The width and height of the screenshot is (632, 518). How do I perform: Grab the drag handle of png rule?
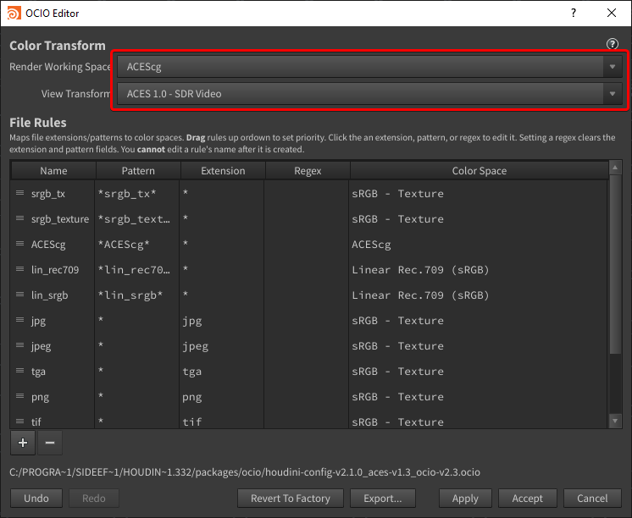point(19,396)
